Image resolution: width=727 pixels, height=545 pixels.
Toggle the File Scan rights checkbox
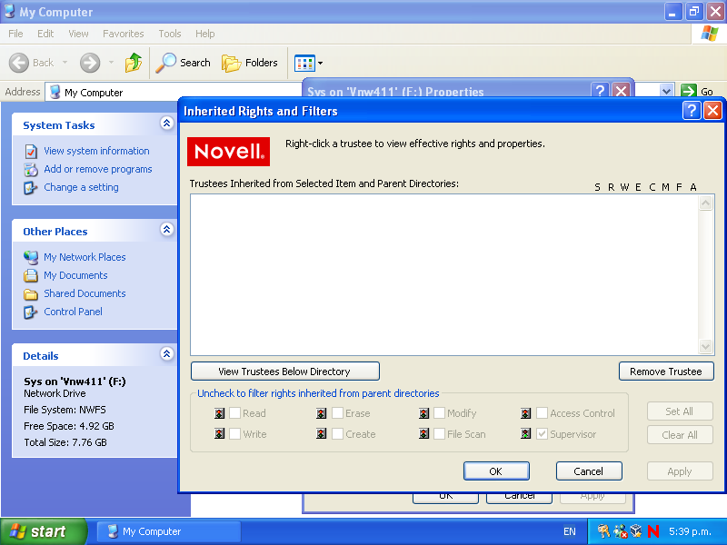(x=440, y=434)
